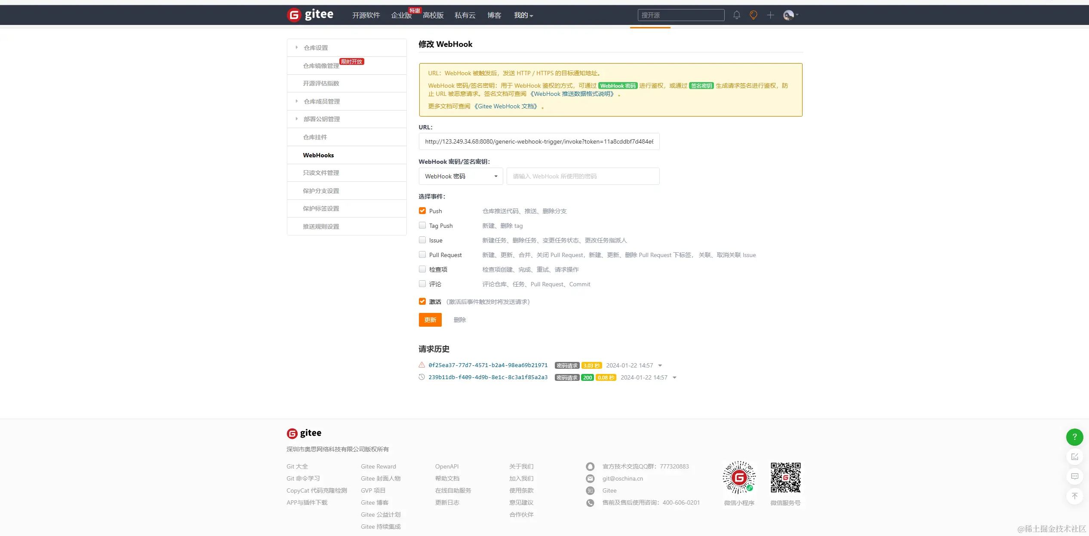The image size is (1089, 536).
Task: Click the back-to-top arrow icon
Action: (x=1074, y=496)
